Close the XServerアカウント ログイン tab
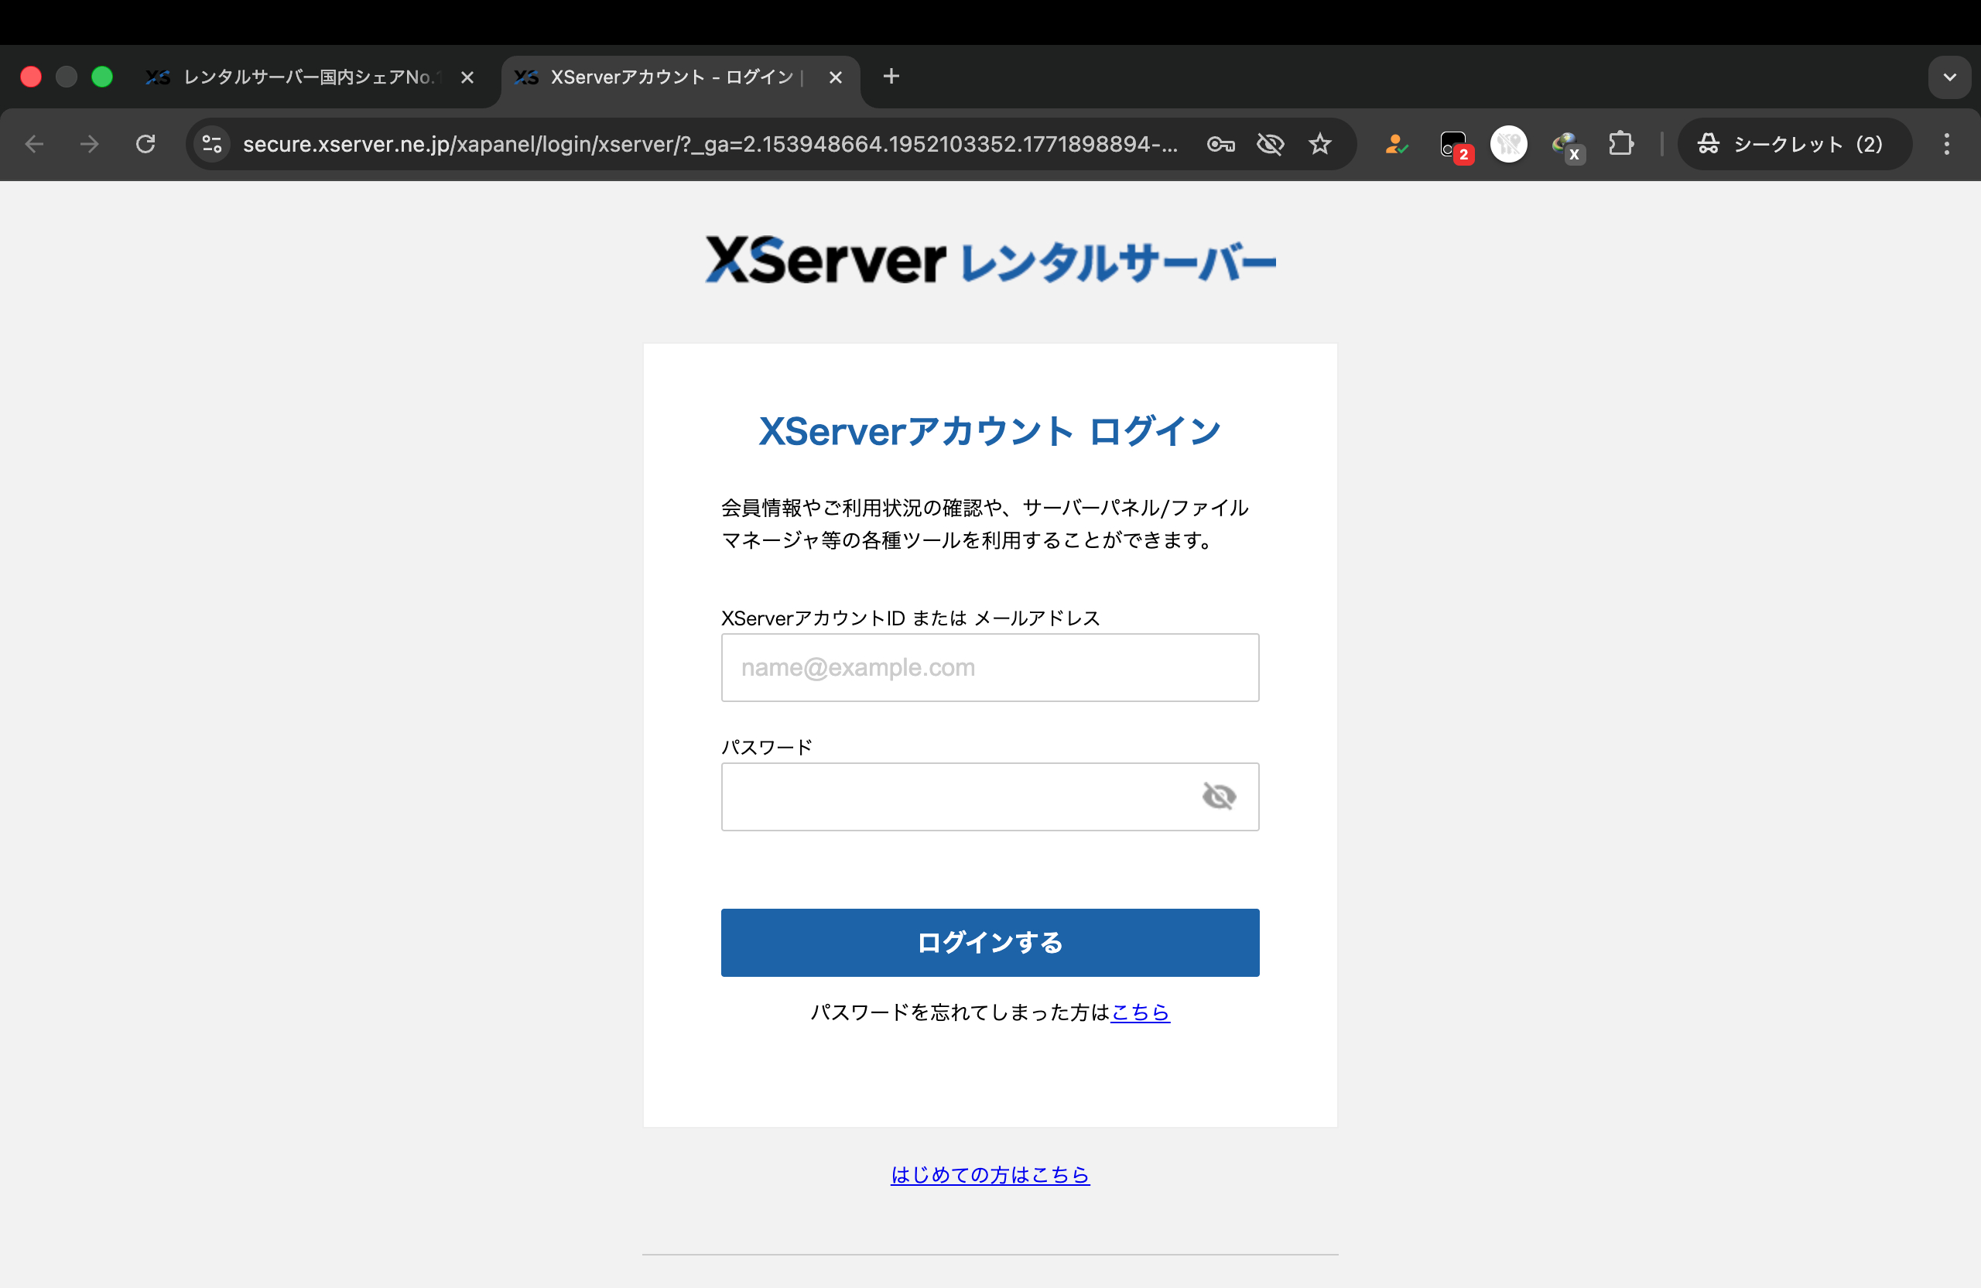This screenshot has width=1981, height=1288. (x=836, y=77)
